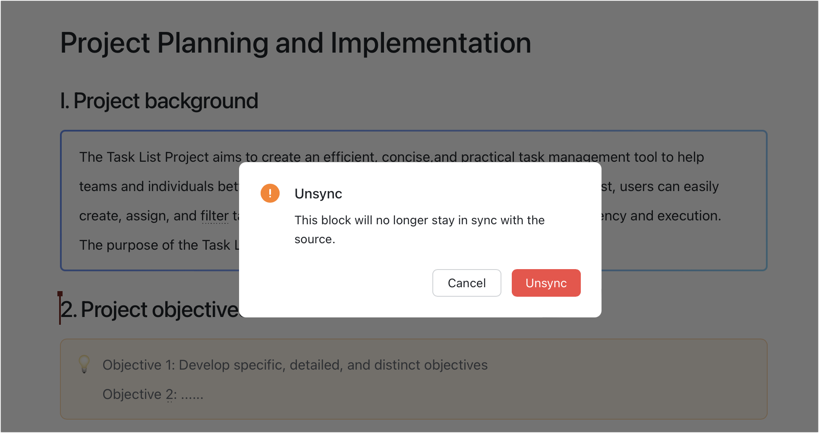Click the red cursor marker beside heading 2
This screenshot has height=433, width=819.
pos(60,308)
